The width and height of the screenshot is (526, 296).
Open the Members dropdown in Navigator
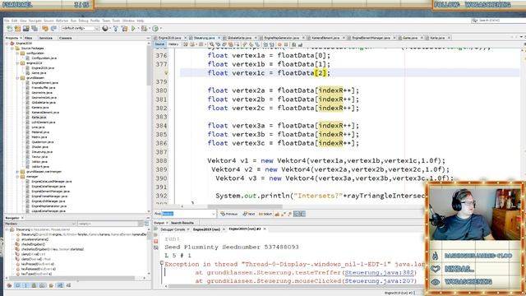tap(40, 224)
